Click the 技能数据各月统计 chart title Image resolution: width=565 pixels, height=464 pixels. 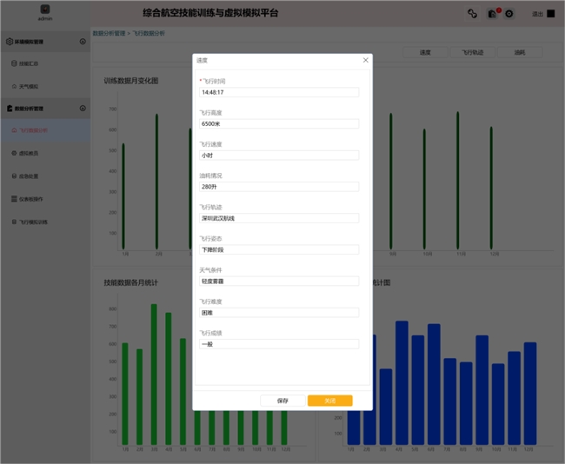[x=131, y=282]
